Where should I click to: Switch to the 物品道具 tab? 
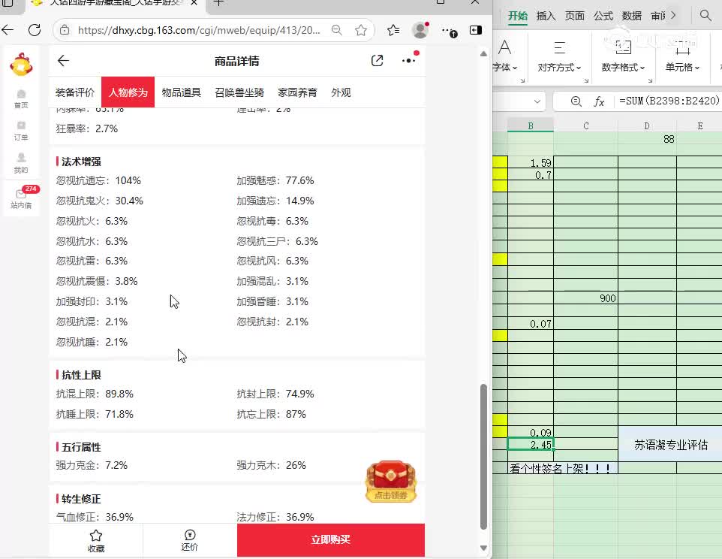pyautogui.click(x=182, y=92)
